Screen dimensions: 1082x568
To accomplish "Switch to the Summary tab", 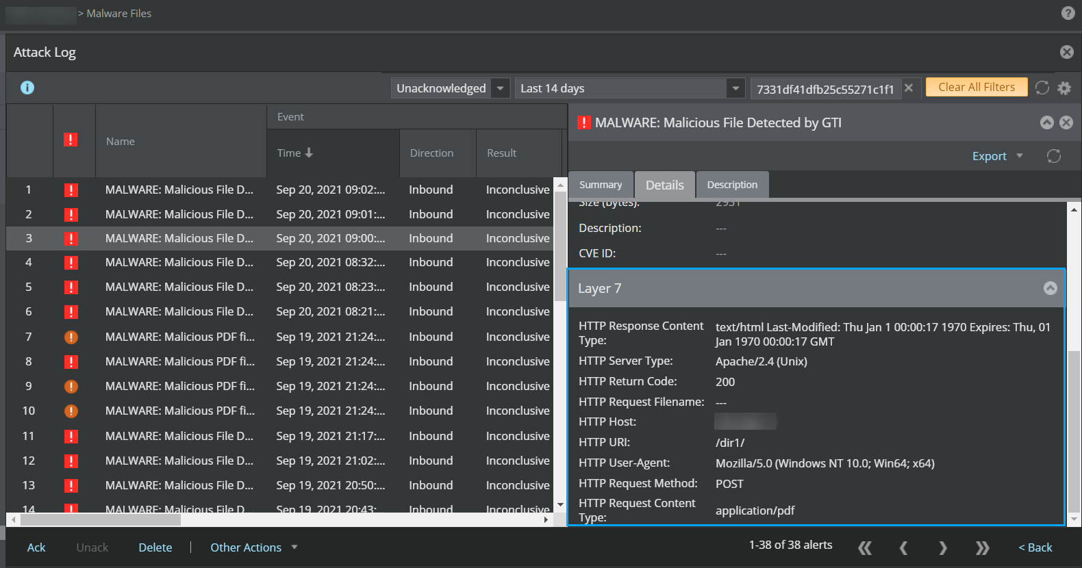I will 601,185.
